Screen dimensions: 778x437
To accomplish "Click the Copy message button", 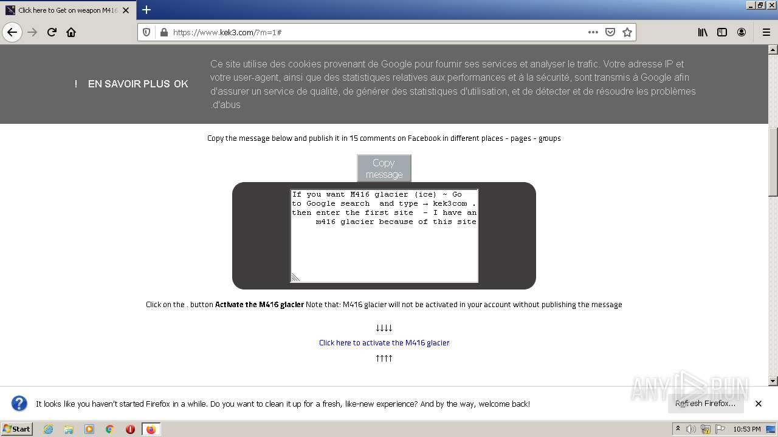I will [x=384, y=168].
